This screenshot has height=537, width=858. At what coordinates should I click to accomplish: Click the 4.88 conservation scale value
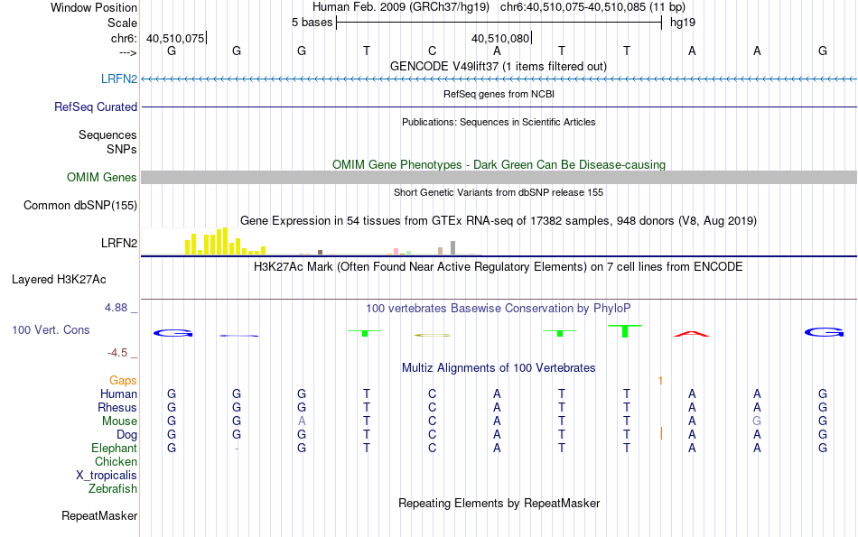(x=116, y=308)
